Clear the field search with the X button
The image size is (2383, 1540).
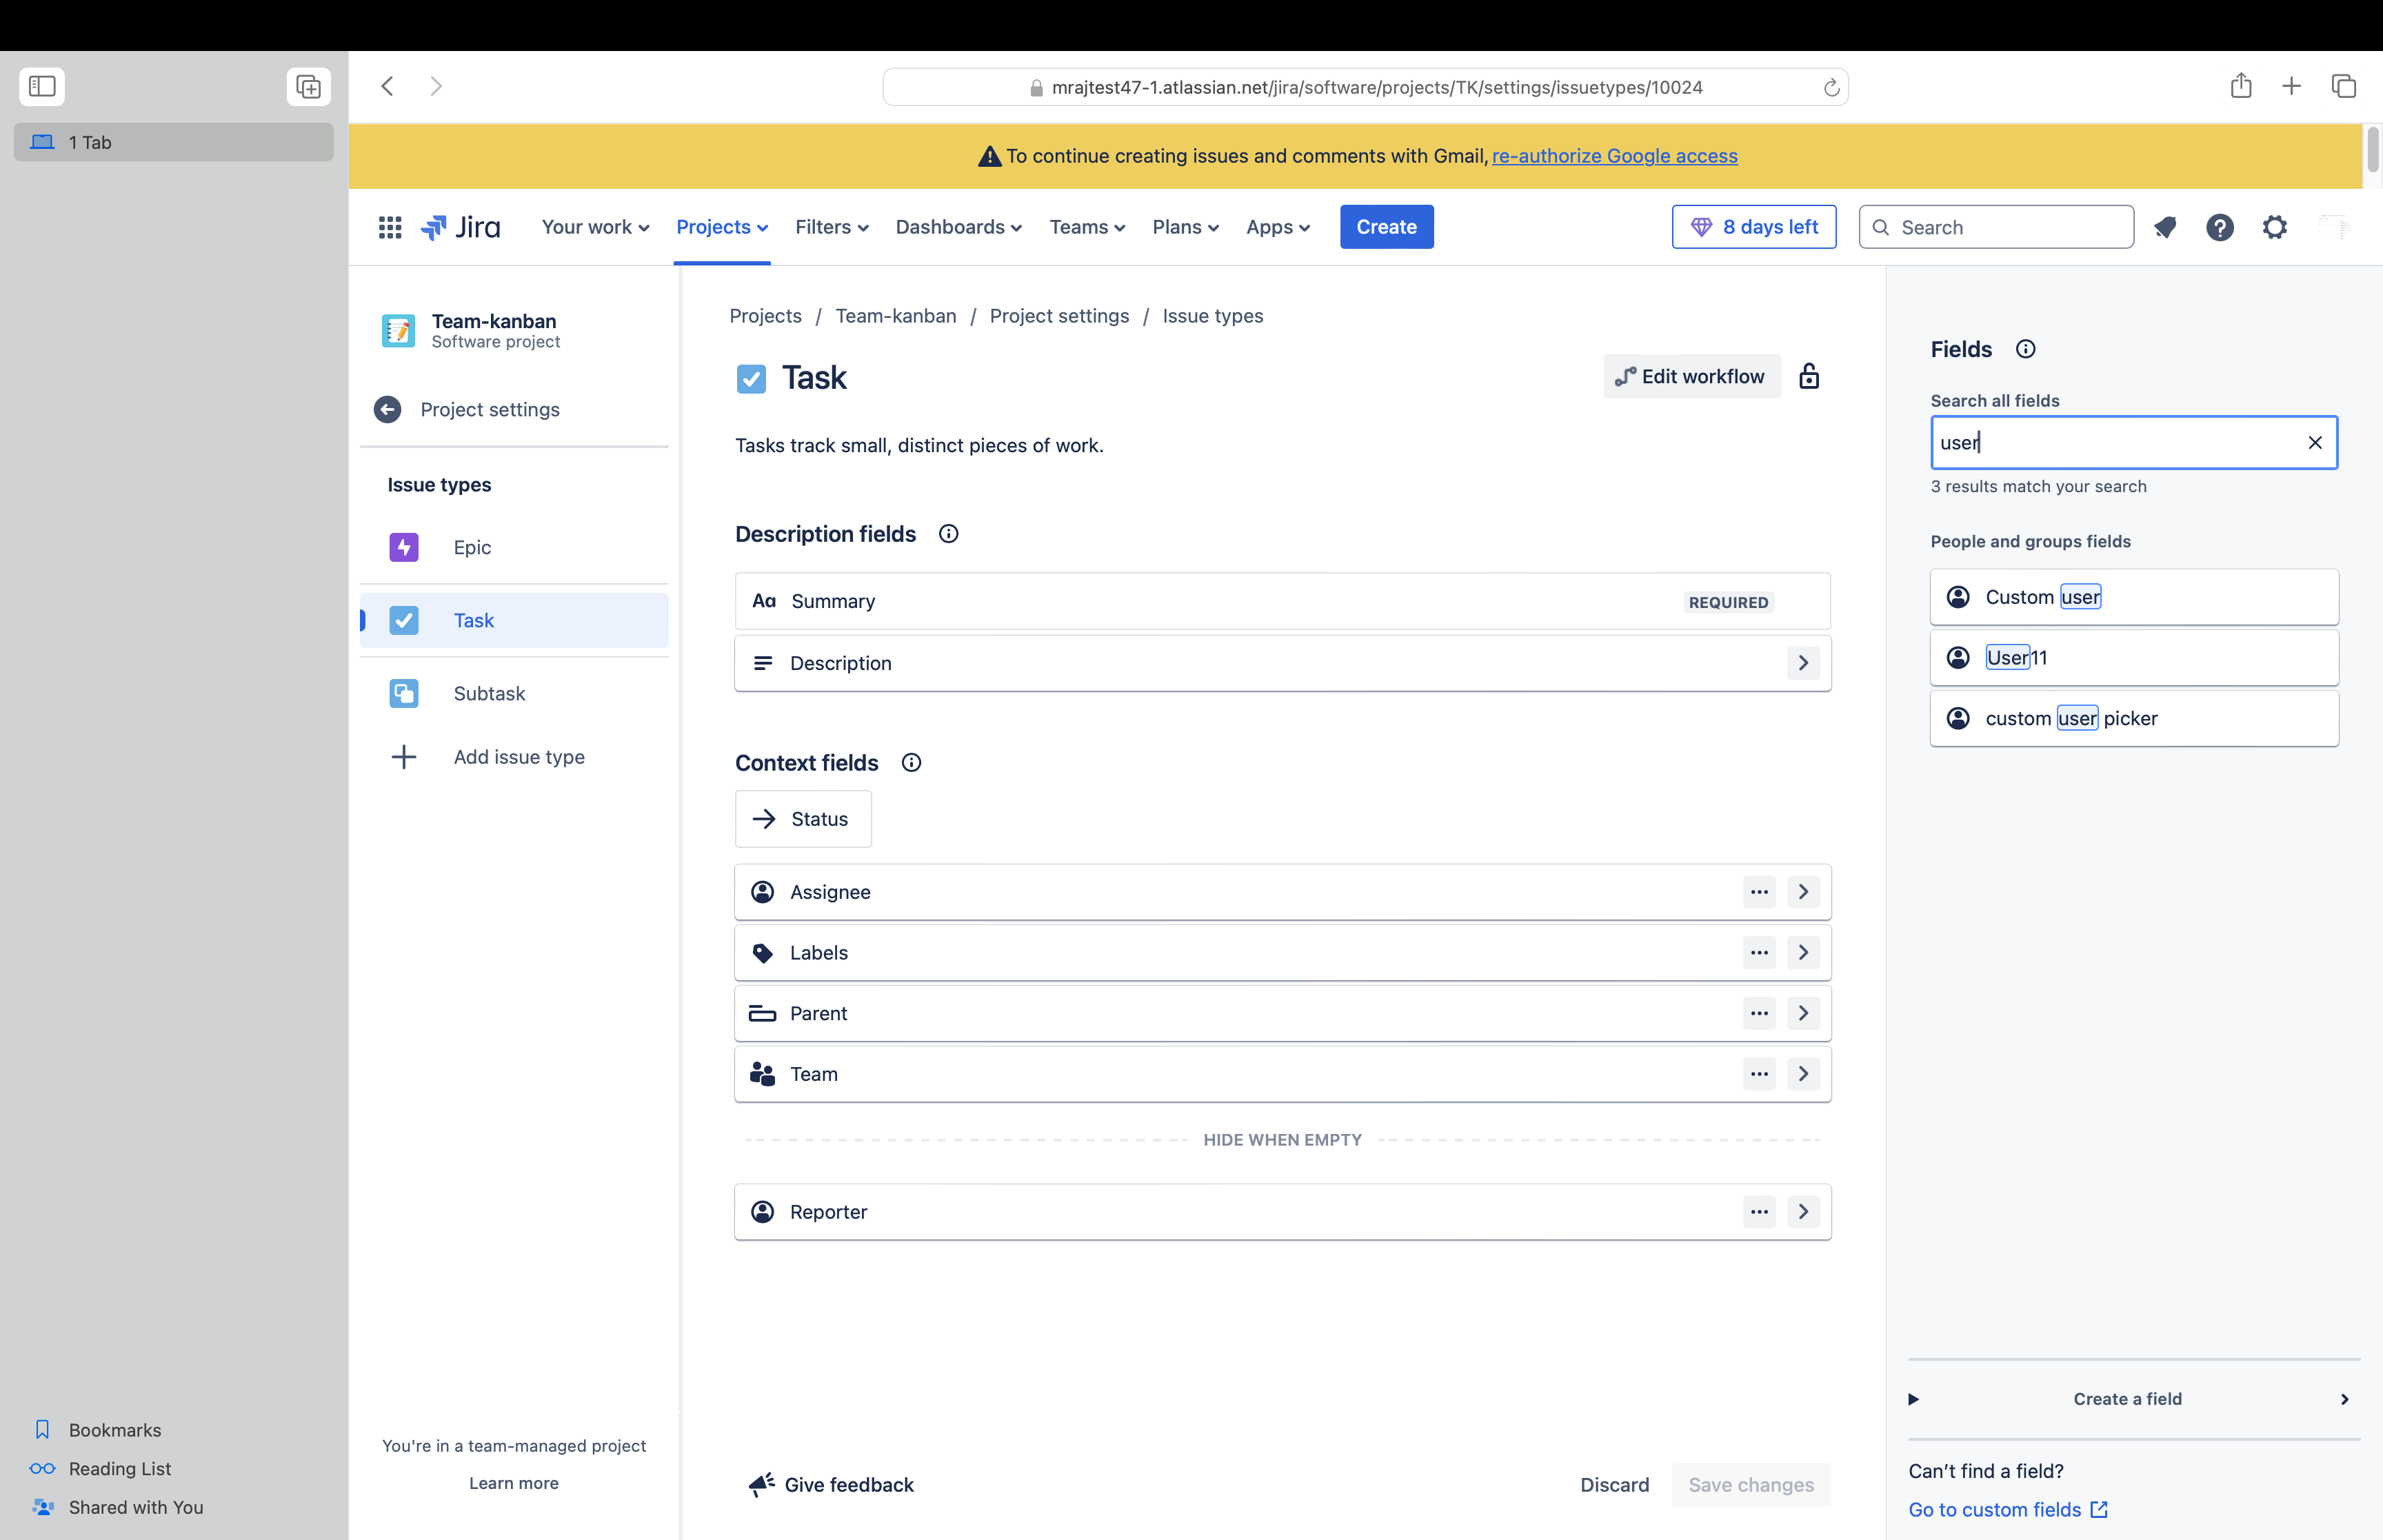pos(2315,442)
